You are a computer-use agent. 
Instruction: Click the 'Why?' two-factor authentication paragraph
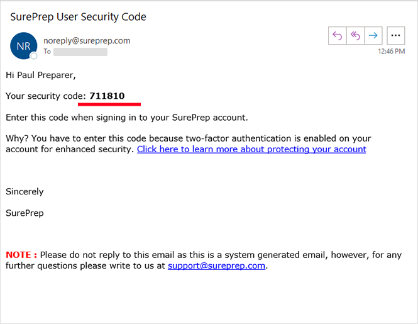(x=189, y=138)
